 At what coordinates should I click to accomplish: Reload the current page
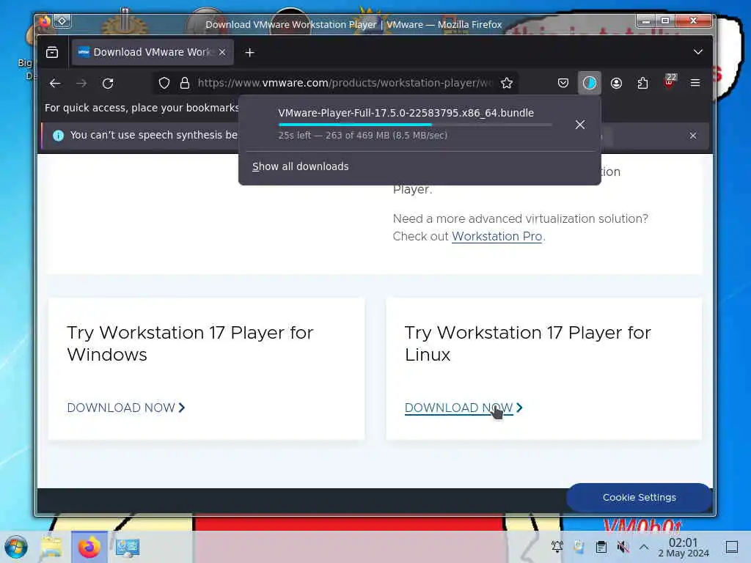(108, 84)
